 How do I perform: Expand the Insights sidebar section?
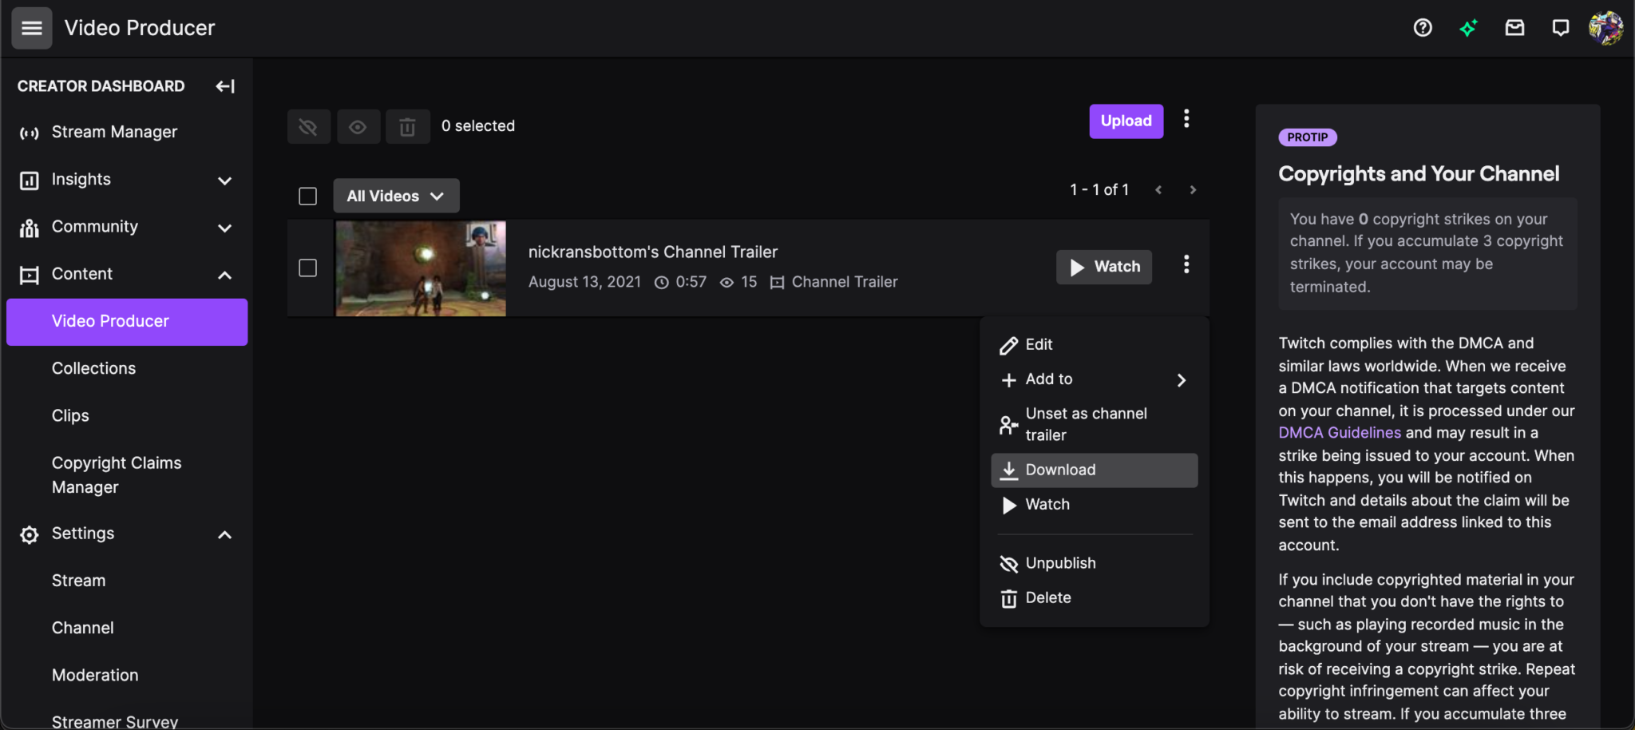point(224,180)
